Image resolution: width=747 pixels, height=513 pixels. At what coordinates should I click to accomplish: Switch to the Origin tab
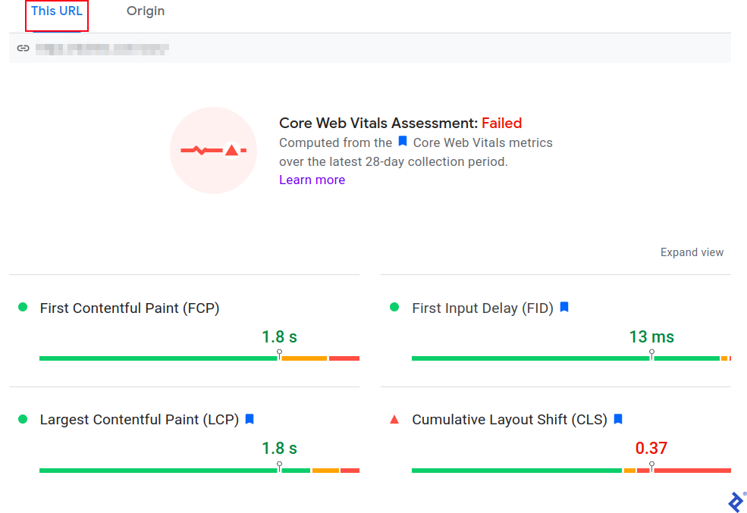(145, 11)
